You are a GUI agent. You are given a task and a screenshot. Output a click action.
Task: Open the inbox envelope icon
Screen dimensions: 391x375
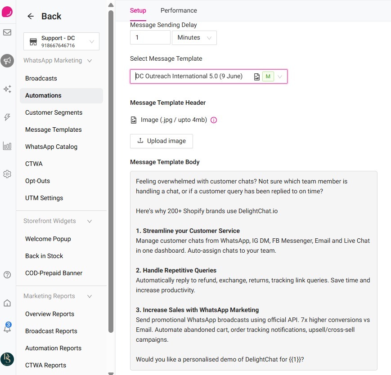(x=7, y=32)
